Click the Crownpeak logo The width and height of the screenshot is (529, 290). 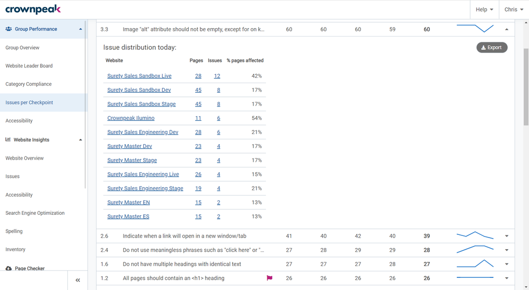coord(33,10)
